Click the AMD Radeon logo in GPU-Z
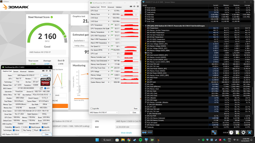This screenshot has height=143, width=255. click(45, 82)
